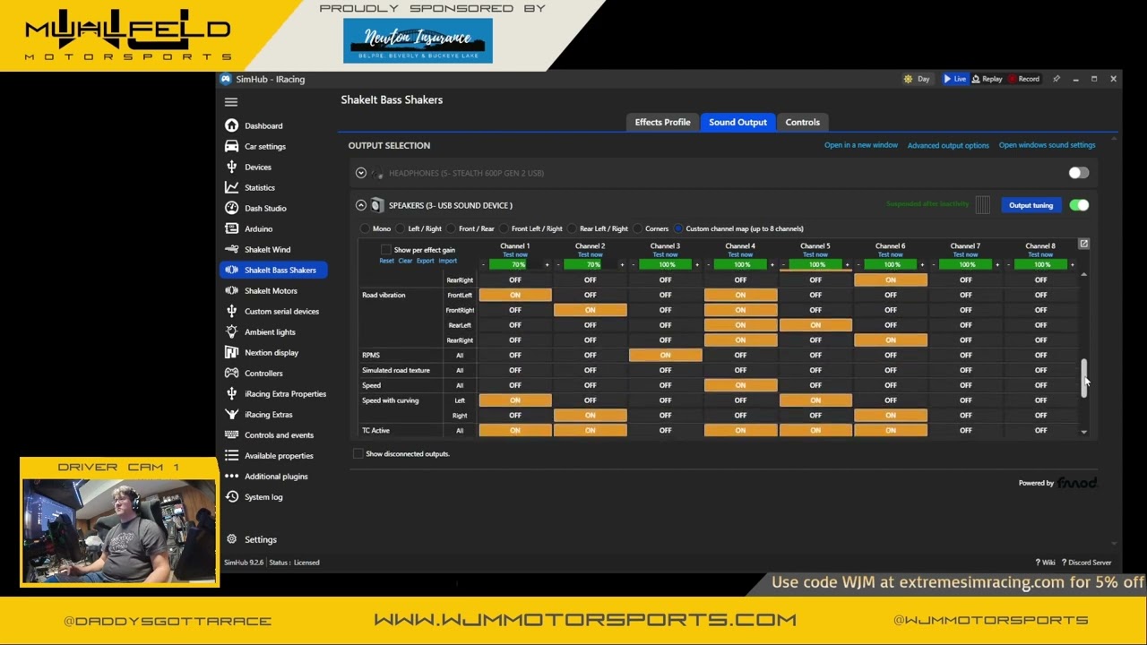1147x645 pixels.
Task: Open Dashboard from the sidebar
Action: pyautogui.click(x=263, y=126)
